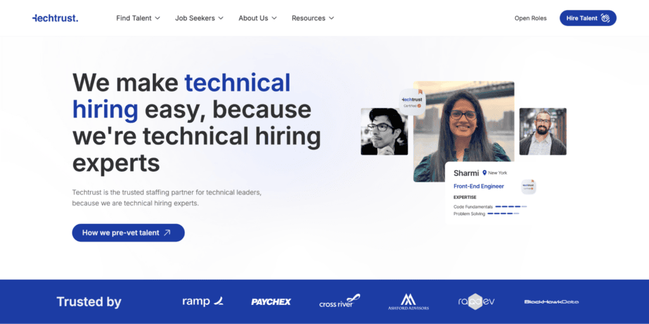Click the waving hand icon in Hire Talent

pyautogui.click(x=605, y=18)
